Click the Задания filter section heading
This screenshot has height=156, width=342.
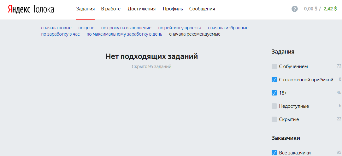click(x=283, y=52)
